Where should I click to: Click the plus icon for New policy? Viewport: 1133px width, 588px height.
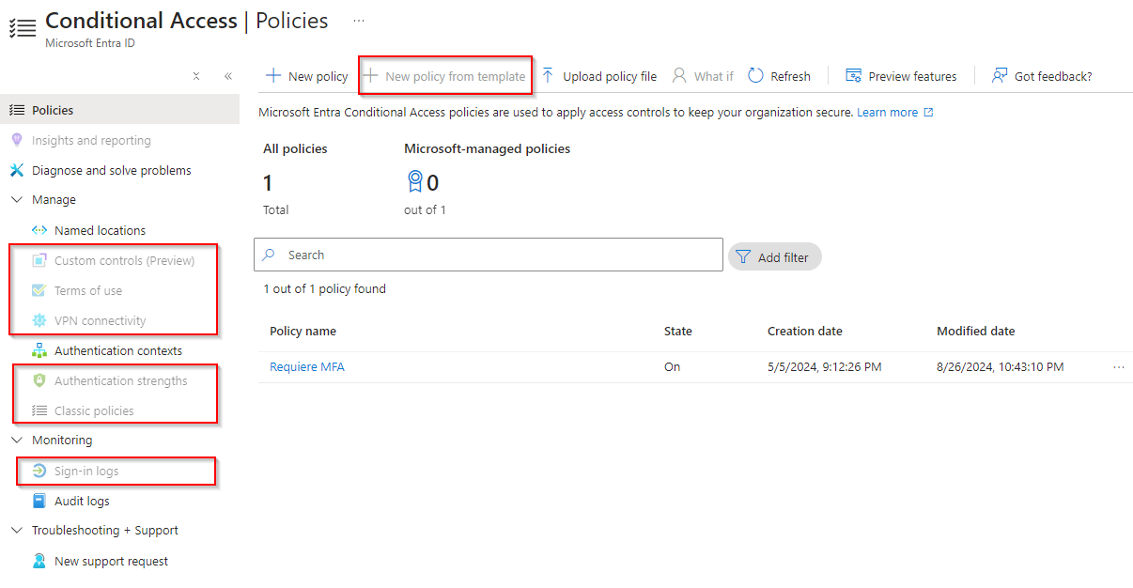(x=273, y=76)
